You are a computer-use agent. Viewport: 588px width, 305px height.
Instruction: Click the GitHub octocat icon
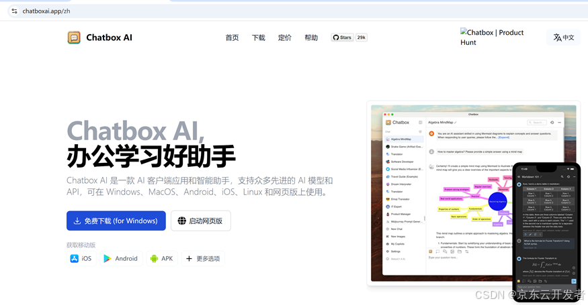click(336, 38)
